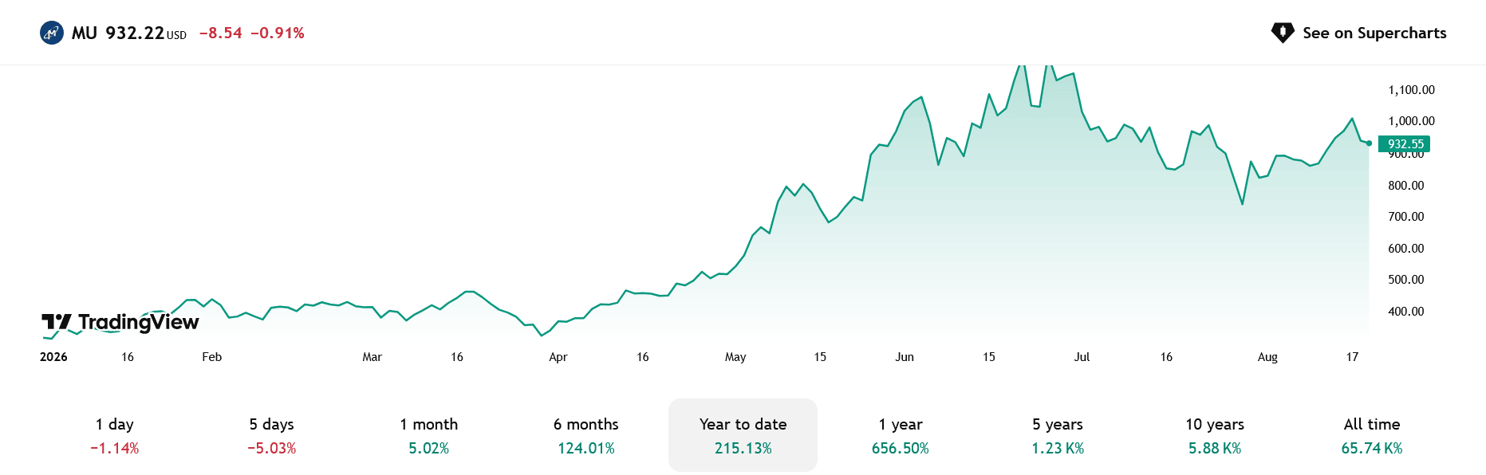Click the Micron MU logo icon
The width and height of the screenshot is (1486, 475).
coord(52,33)
